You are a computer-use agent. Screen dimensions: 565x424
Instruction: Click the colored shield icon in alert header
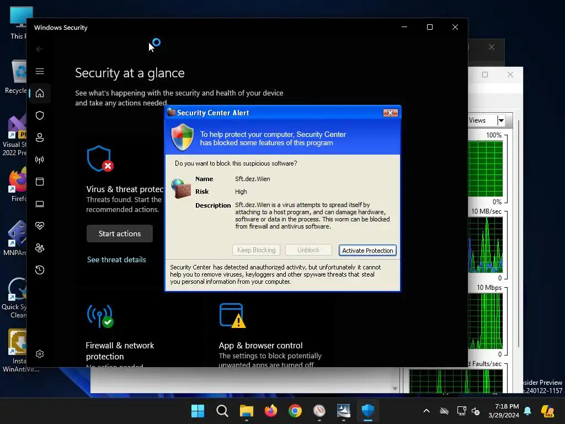182,137
